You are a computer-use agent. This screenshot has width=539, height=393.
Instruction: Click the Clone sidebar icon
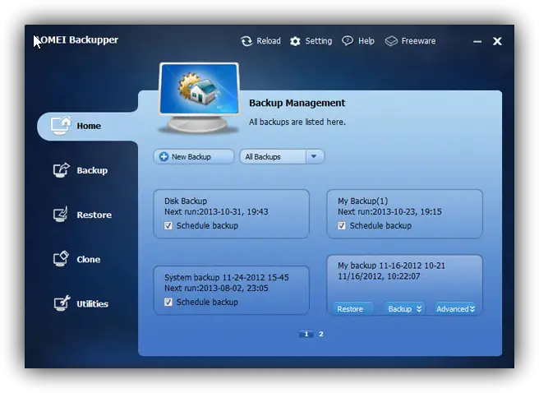[x=61, y=258]
